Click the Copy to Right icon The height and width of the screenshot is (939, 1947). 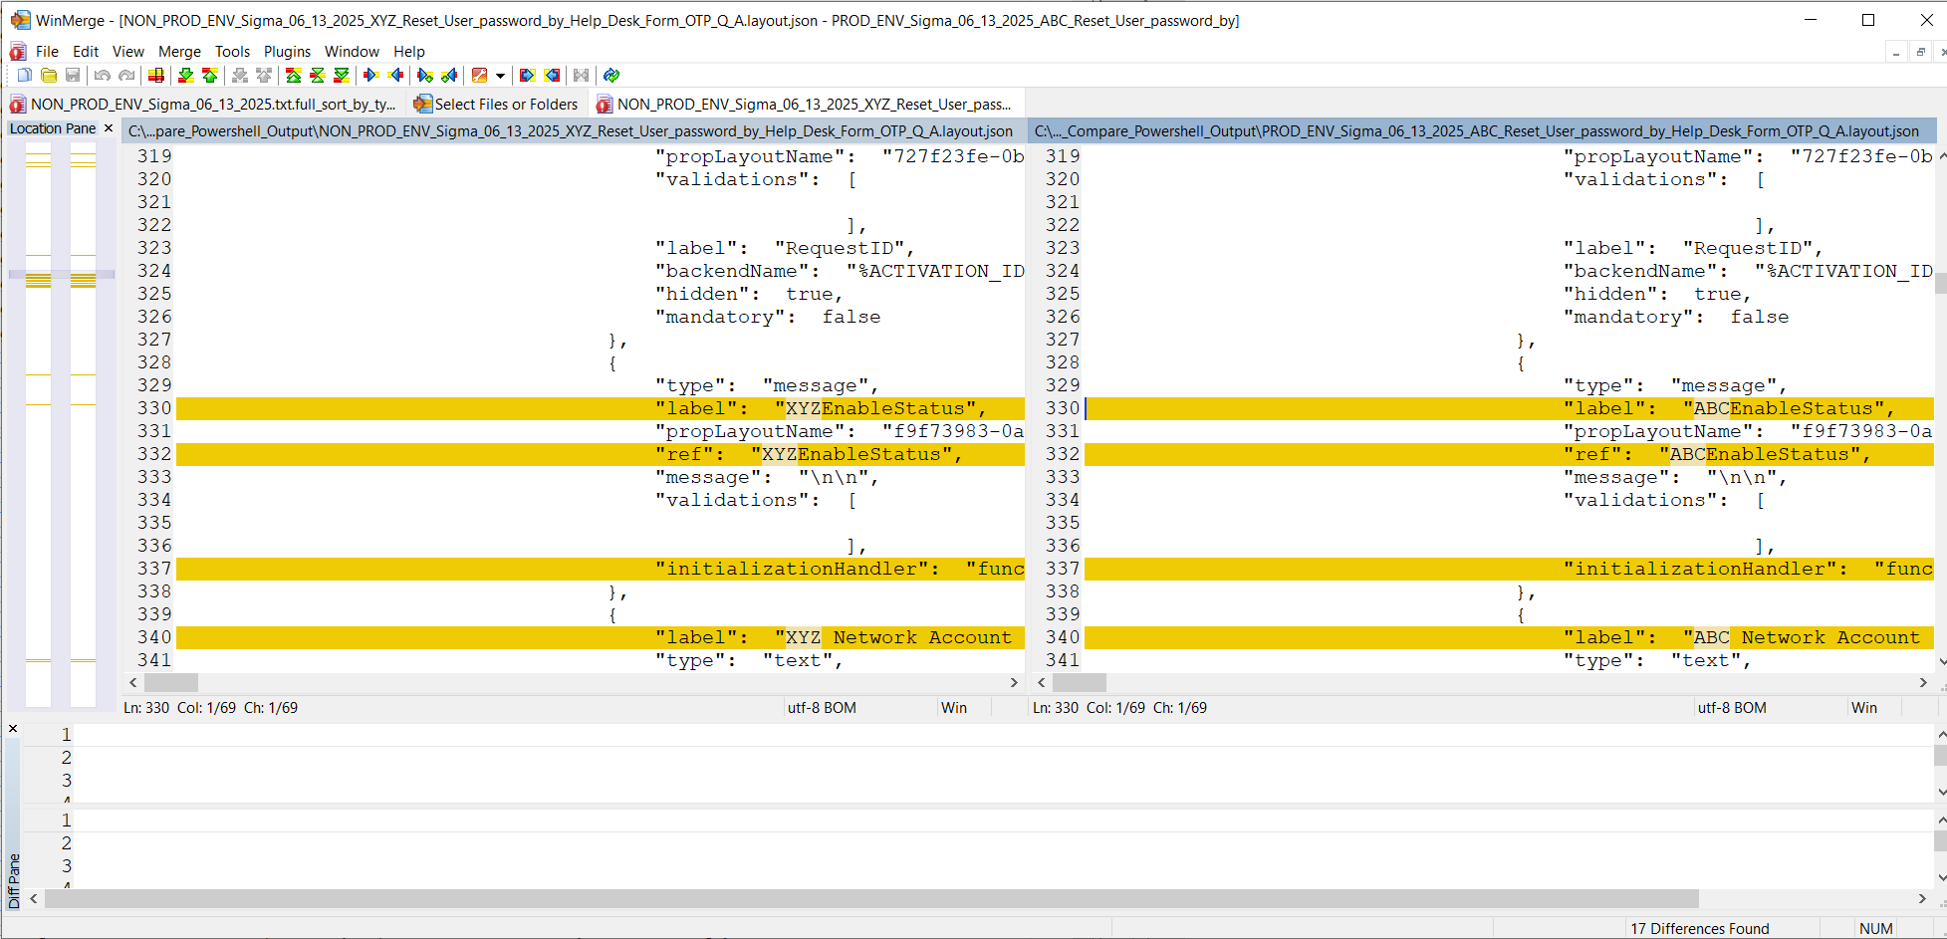[x=371, y=76]
